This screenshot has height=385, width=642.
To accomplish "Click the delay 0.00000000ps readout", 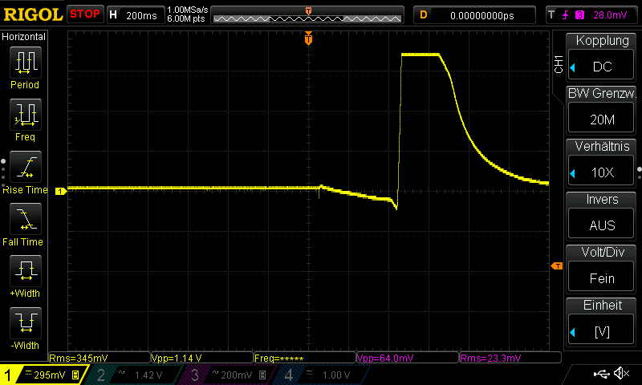I will point(482,15).
